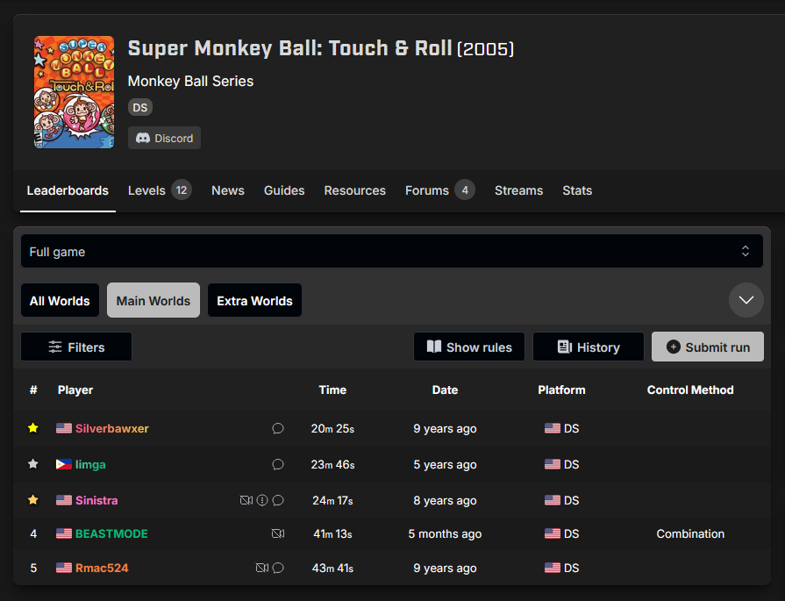Click the US flag beside BEASTMODE
The height and width of the screenshot is (601, 785).
[63, 533]
